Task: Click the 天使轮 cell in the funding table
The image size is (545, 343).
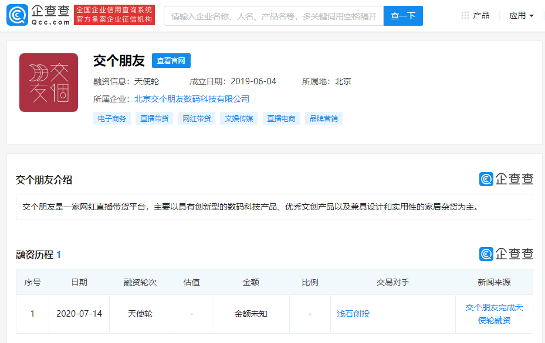Action: (140, 314)
